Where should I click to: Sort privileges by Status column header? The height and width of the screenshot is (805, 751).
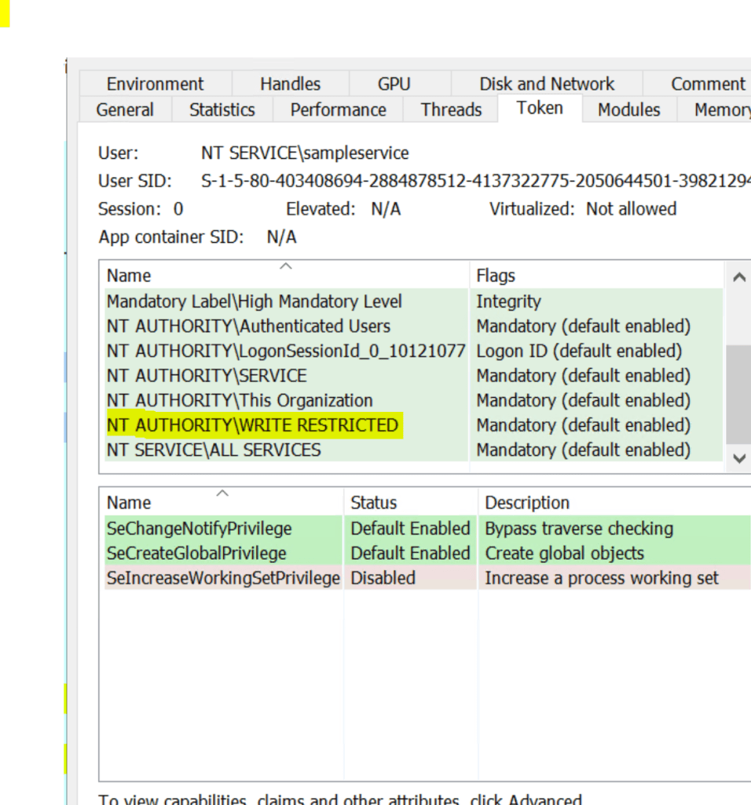click(373, 502)
